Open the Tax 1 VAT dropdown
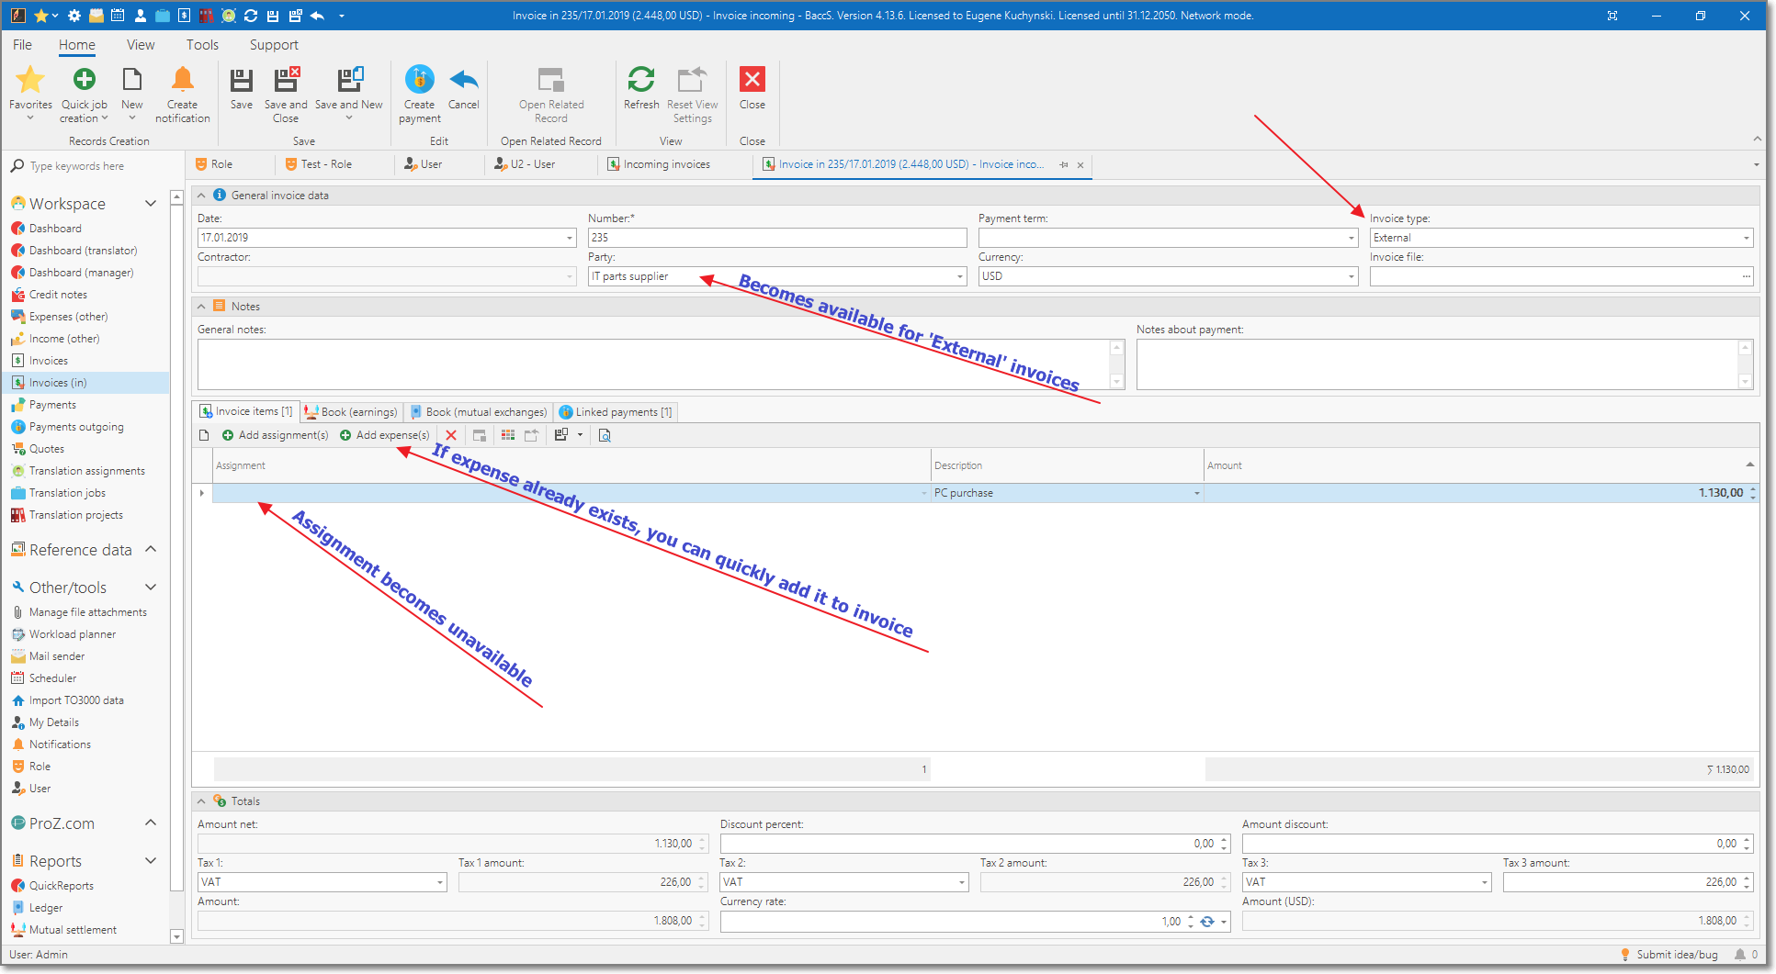 [439, 882]
